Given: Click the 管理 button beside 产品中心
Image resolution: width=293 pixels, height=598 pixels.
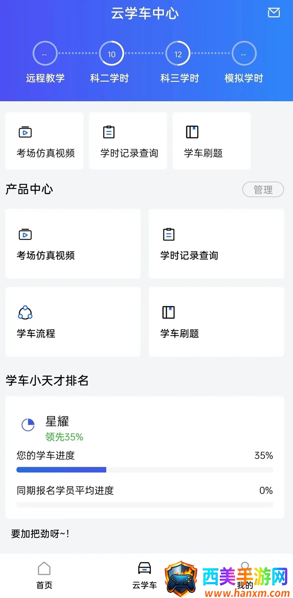Looking at the screenshot, I should (263, 189).
